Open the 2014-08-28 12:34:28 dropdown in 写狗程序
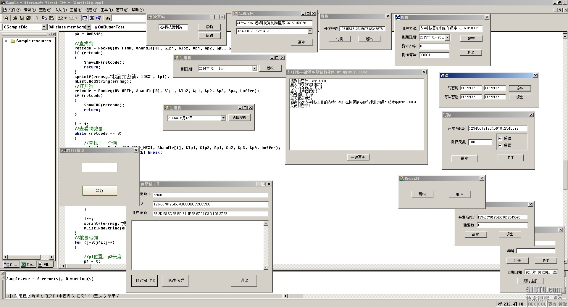This screenshot has width=568, height=307. [310, 31]
